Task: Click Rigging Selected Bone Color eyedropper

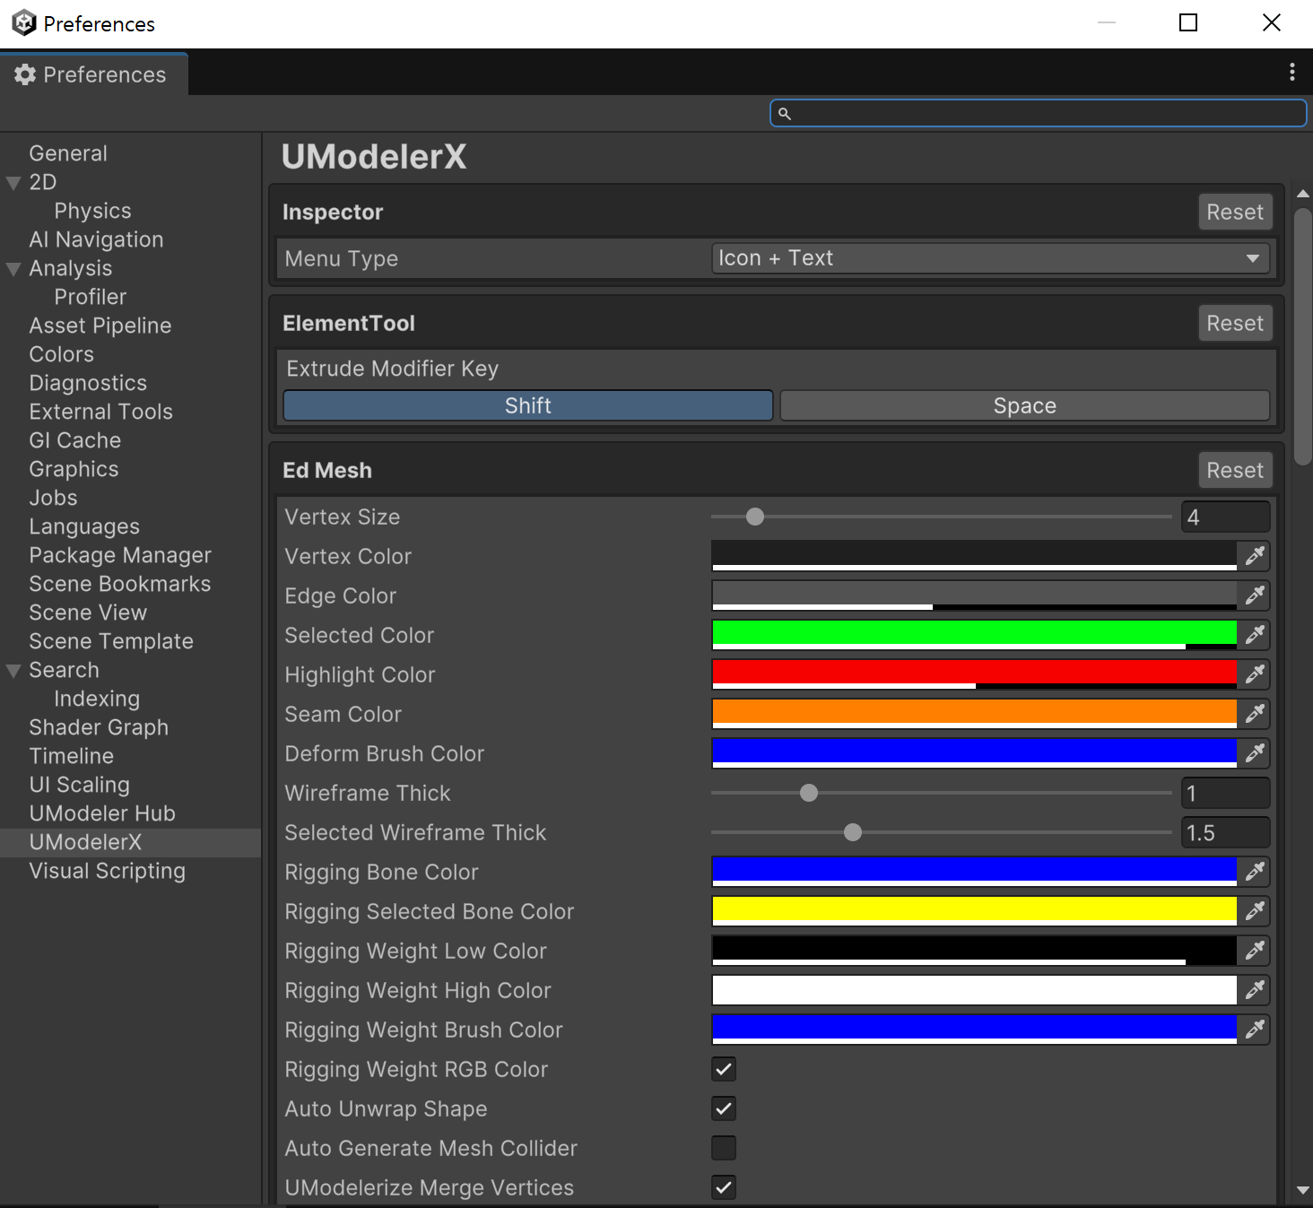Action: (x=1255, y=911)
